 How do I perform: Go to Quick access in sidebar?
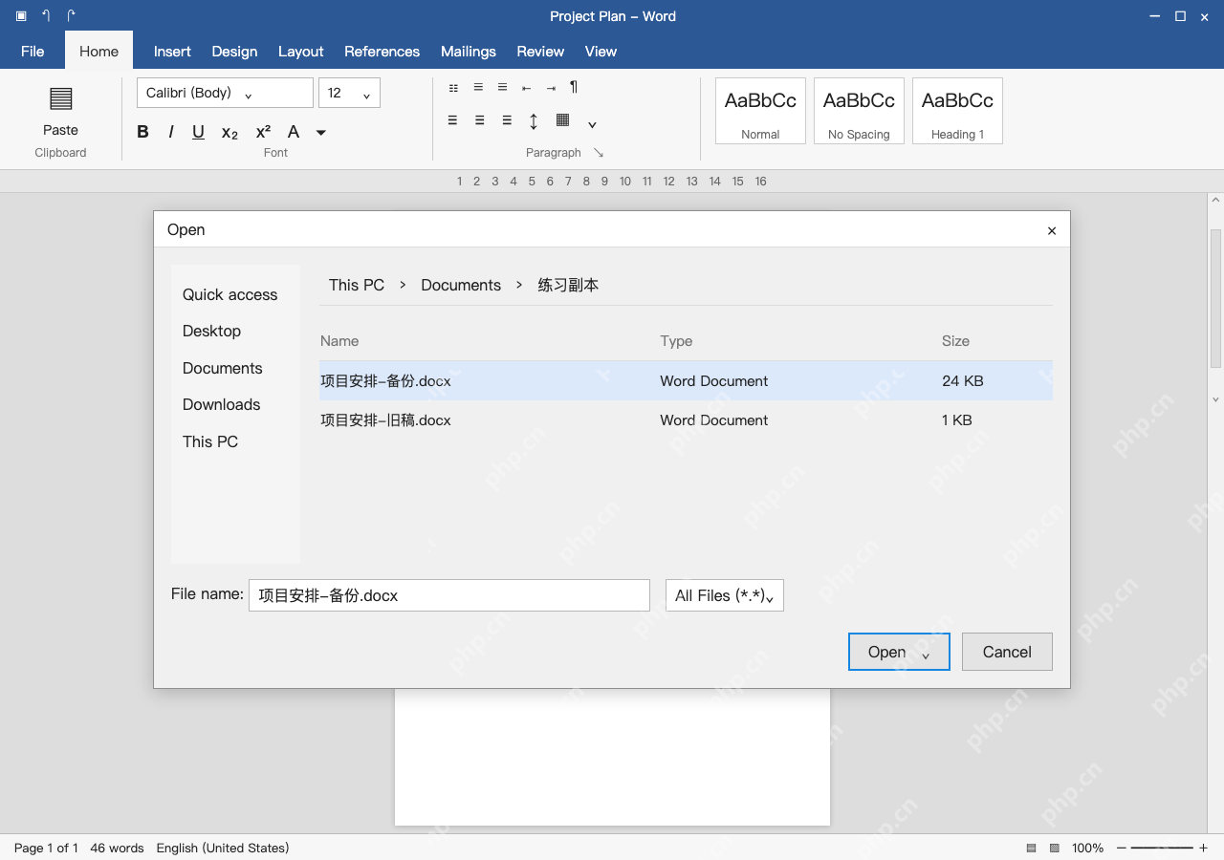click(229, 294)
